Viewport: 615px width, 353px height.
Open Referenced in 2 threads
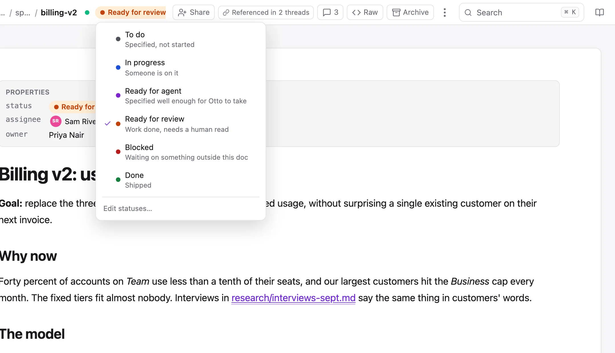[266, 13]
